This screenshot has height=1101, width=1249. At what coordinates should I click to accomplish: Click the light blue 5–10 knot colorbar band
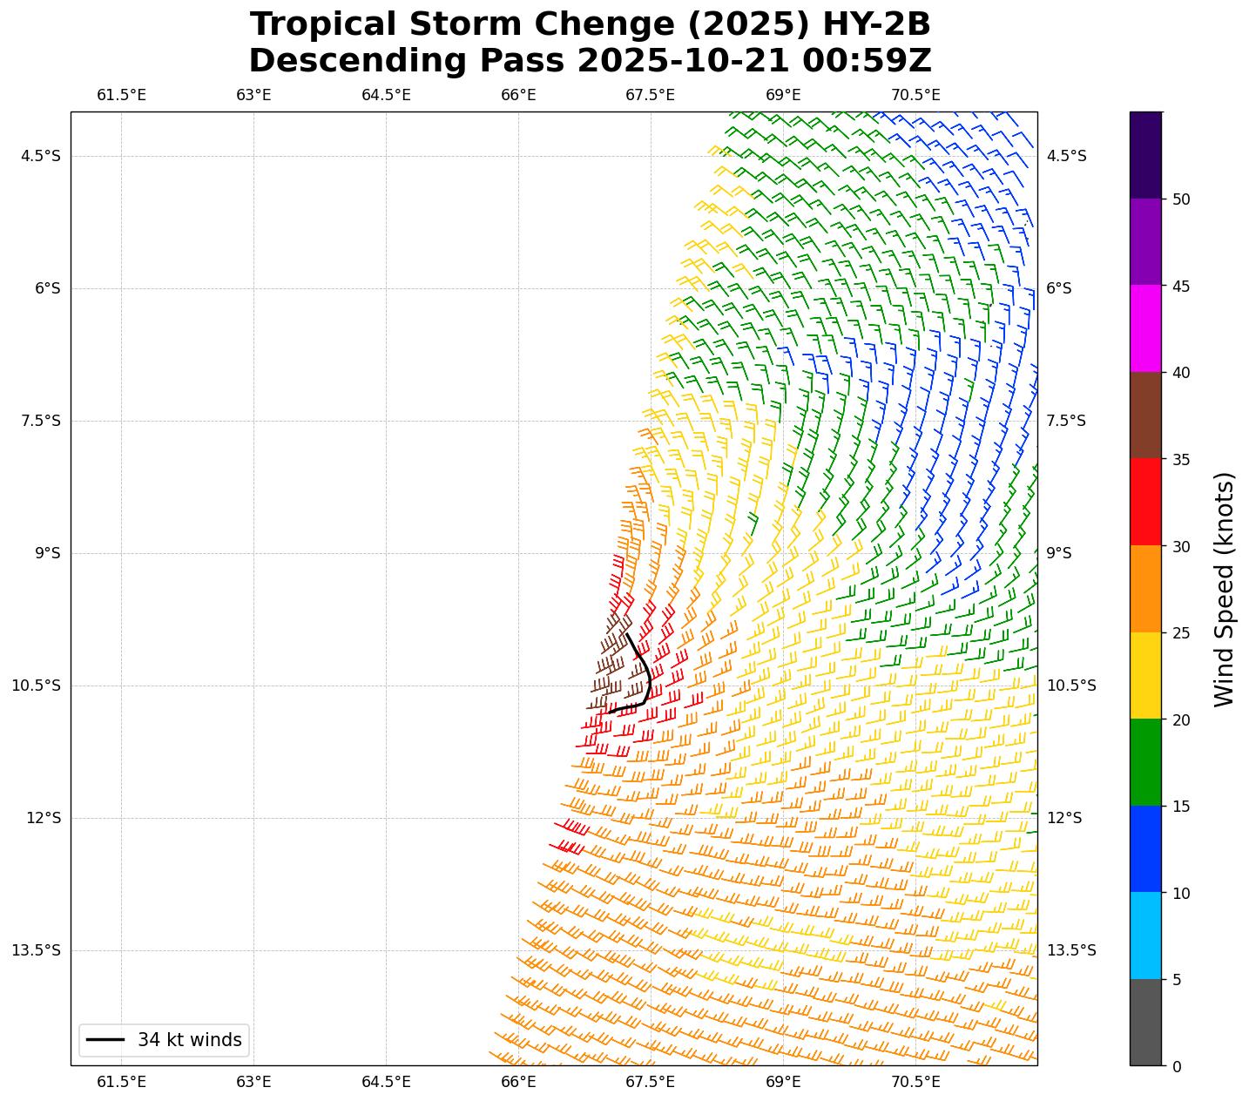coord(1145,936)
